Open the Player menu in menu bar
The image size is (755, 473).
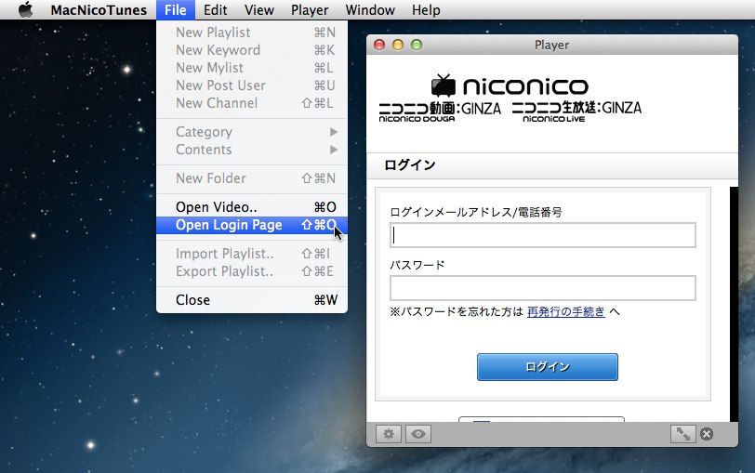[310, 9]
